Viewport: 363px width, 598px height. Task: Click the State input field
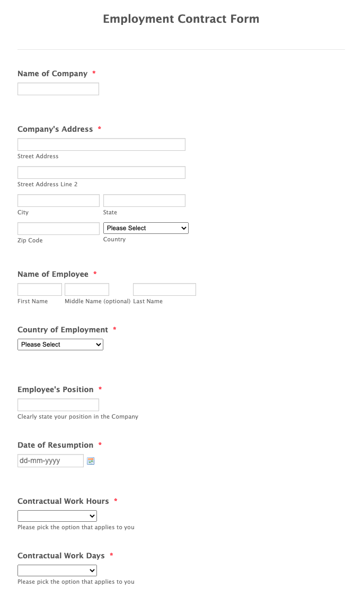coord(144,200)
